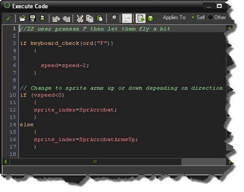Select the Other applies-to option
This screenshot has height=192, width=244.
click(x=210, y=17)
